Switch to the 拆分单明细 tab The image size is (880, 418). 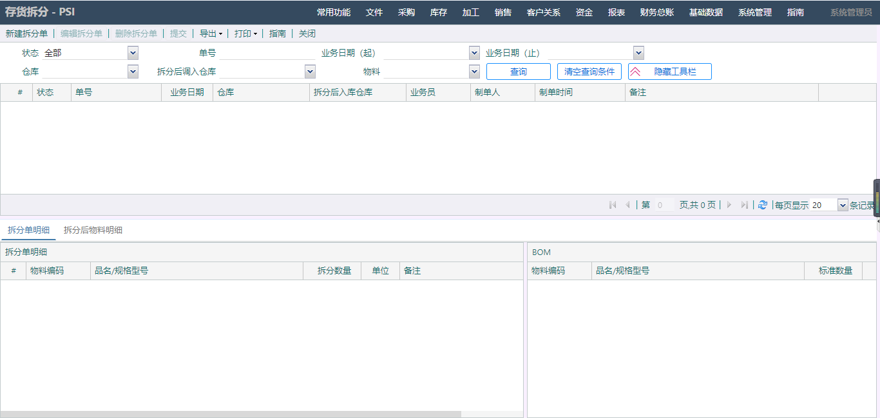tap(28, 230)
